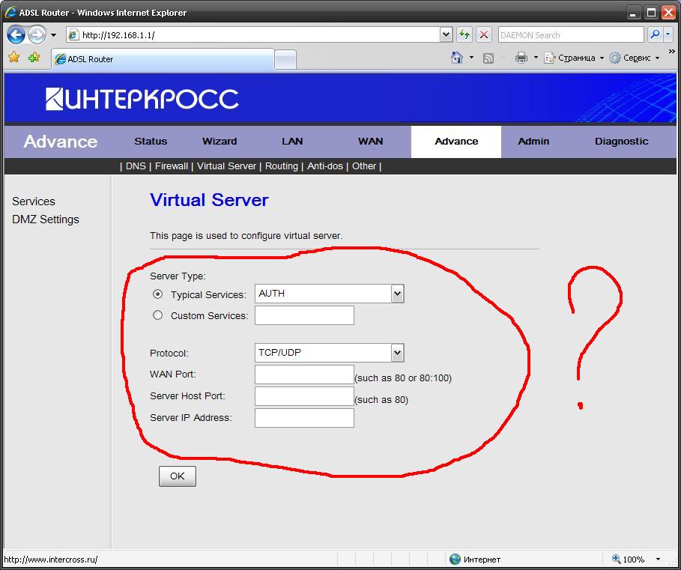The width and height of the screenshot is (681, 570).
Task: Select the Custom Services radio button
Action: [x=157, y=315]
